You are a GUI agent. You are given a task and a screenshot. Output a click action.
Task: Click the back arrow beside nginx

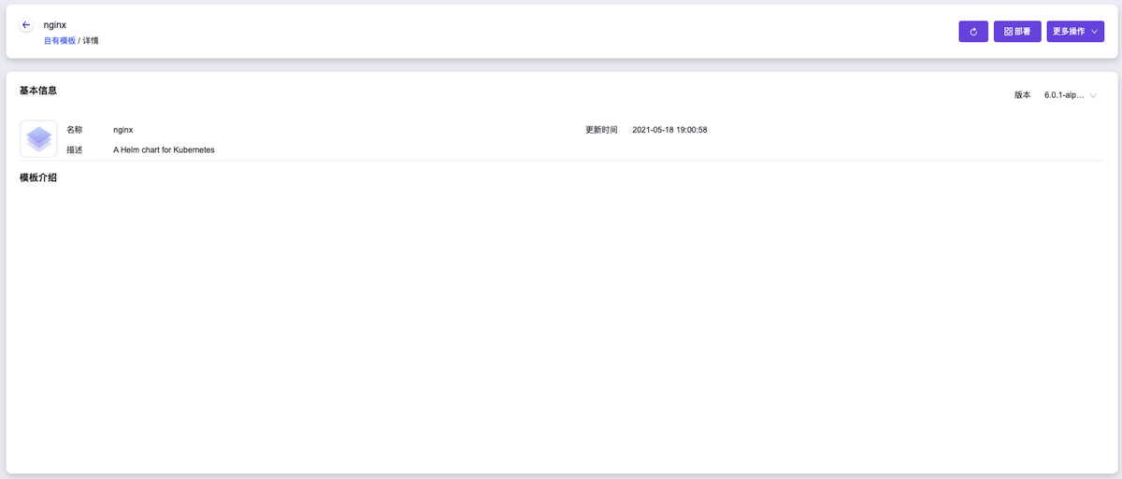point(26,25)
